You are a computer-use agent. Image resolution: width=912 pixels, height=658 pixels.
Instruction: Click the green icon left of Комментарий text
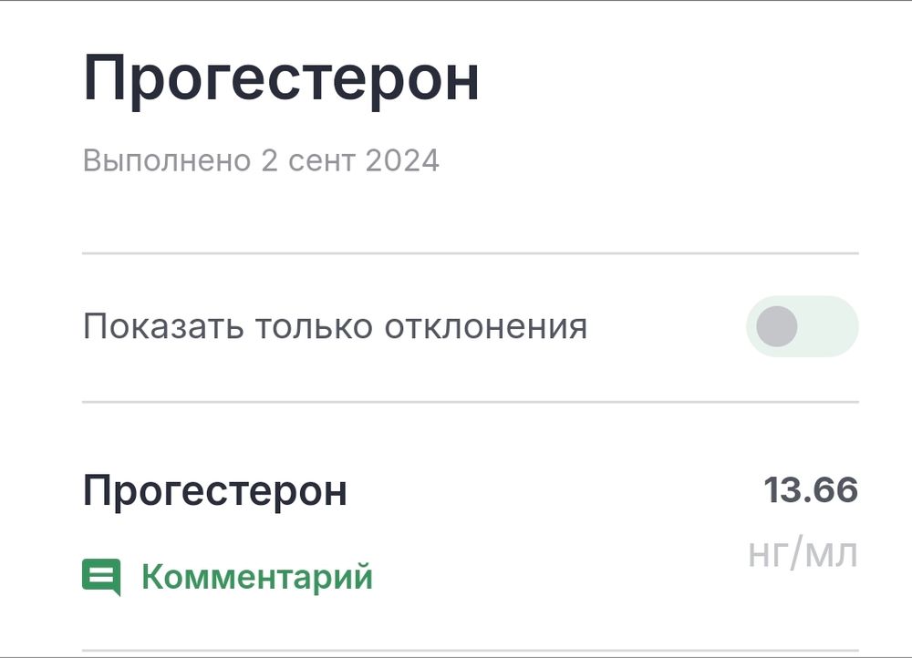[101, 576]
